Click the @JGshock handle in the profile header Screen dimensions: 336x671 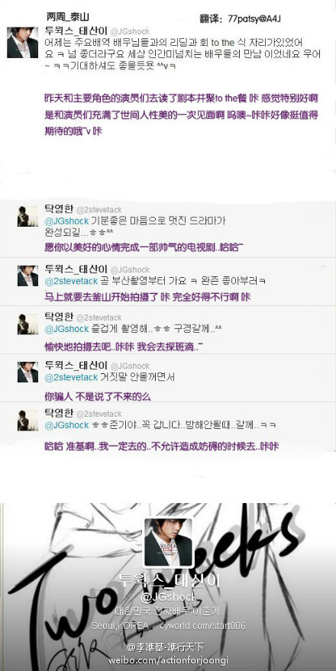[168, 597]
